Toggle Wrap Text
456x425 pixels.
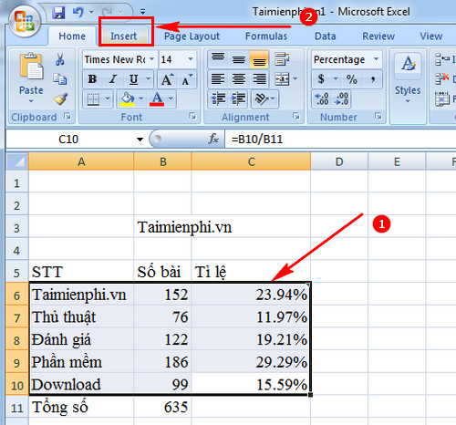[x=282, y=59]
